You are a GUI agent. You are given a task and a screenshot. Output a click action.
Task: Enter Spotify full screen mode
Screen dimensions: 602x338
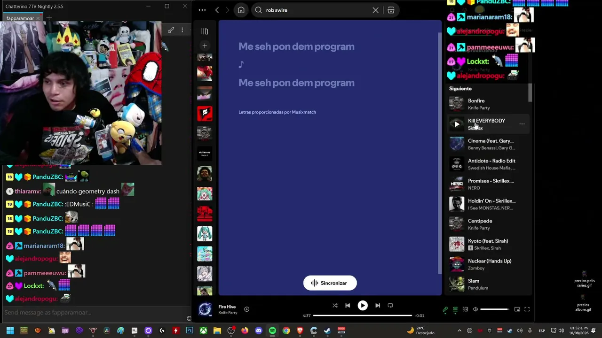tap(527, 309)
